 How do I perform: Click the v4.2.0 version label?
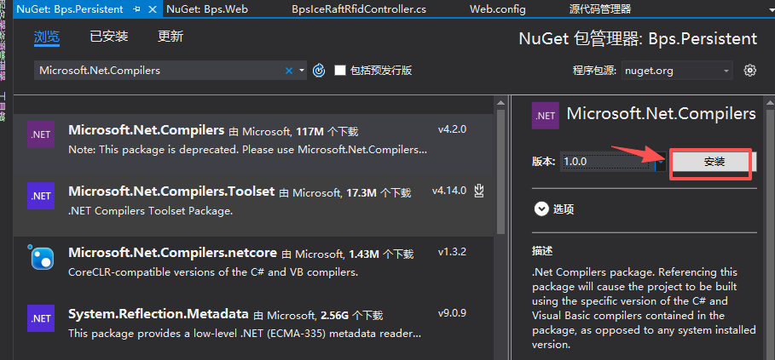click(x=452, y=129)
